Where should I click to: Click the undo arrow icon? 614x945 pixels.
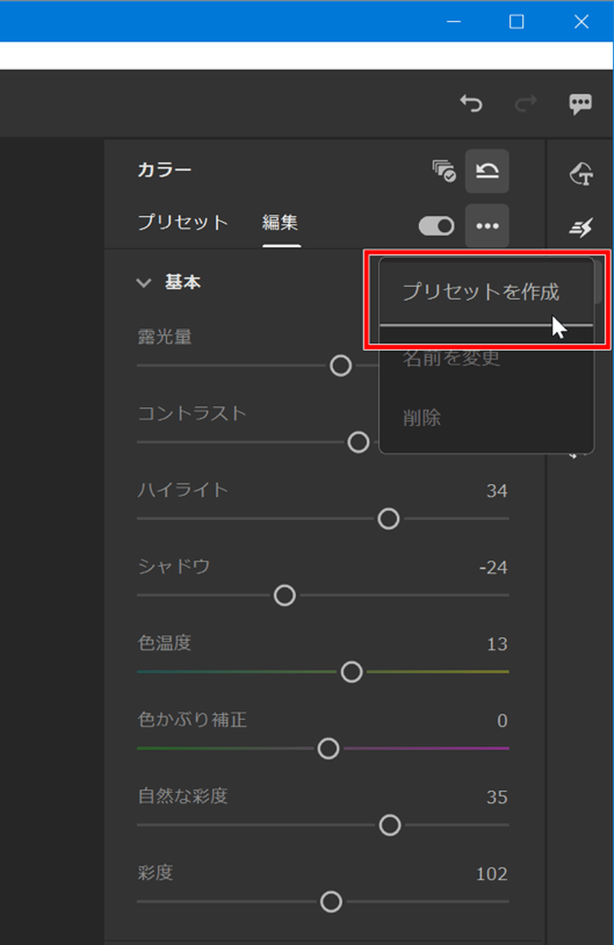[471, 103]
